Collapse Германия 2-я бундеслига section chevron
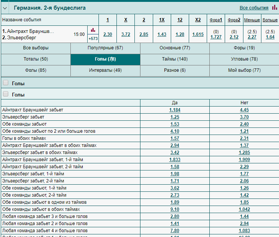Viewport: 279px width, 237px height. 5,8
